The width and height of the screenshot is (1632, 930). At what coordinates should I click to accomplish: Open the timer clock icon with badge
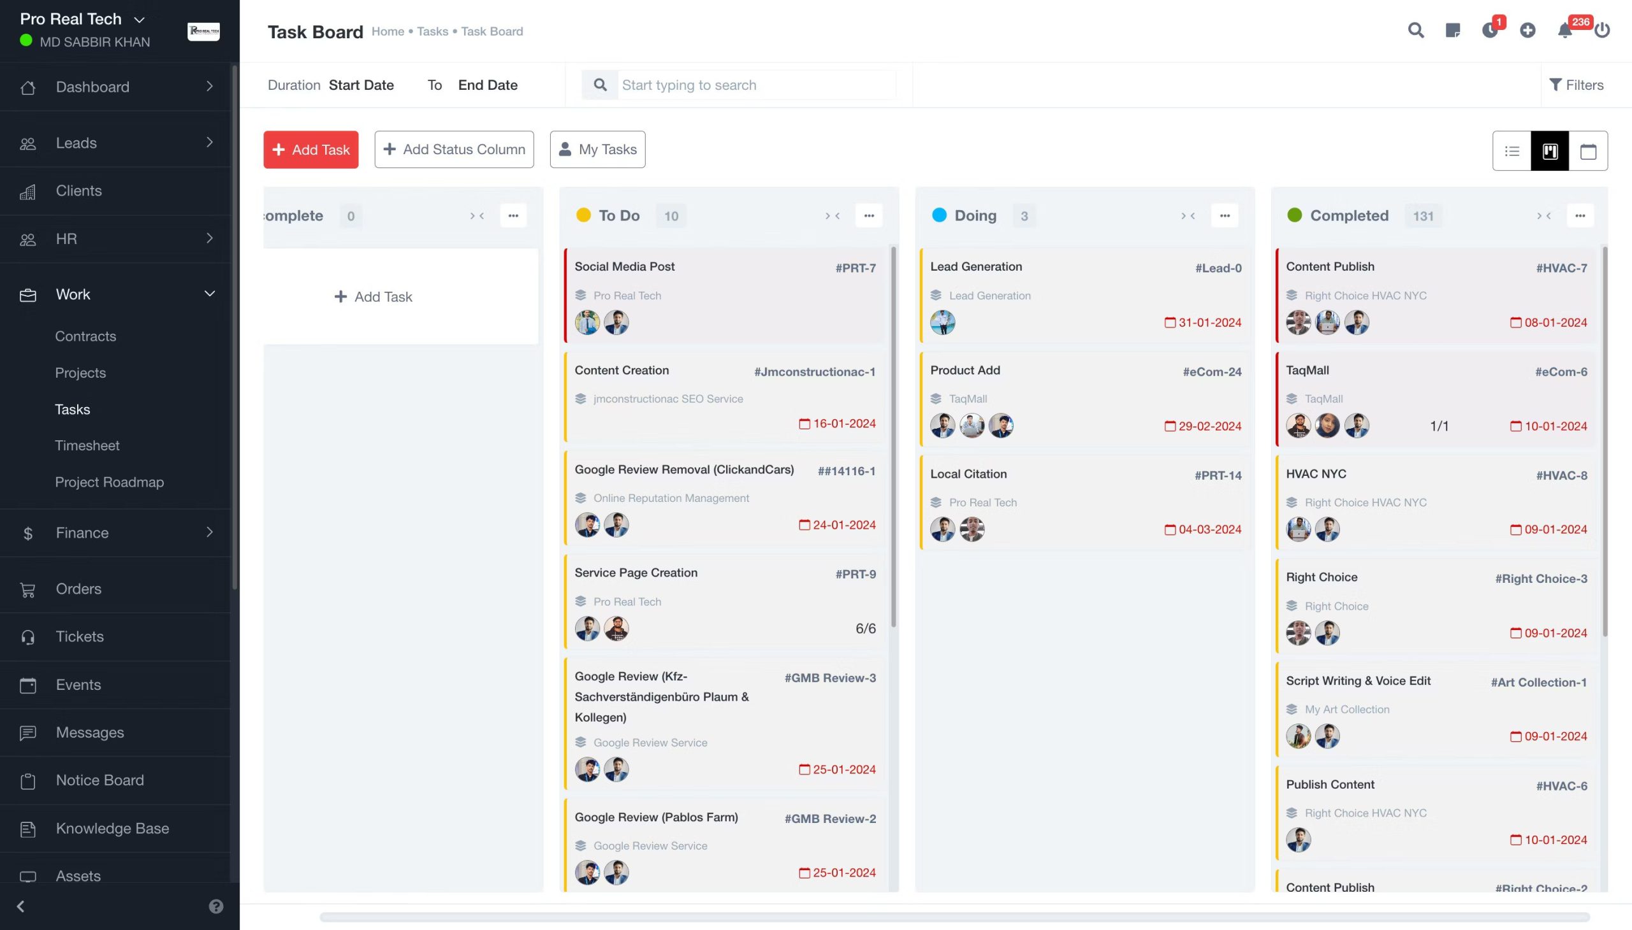pyautogui.click(x=1489, y=30)
